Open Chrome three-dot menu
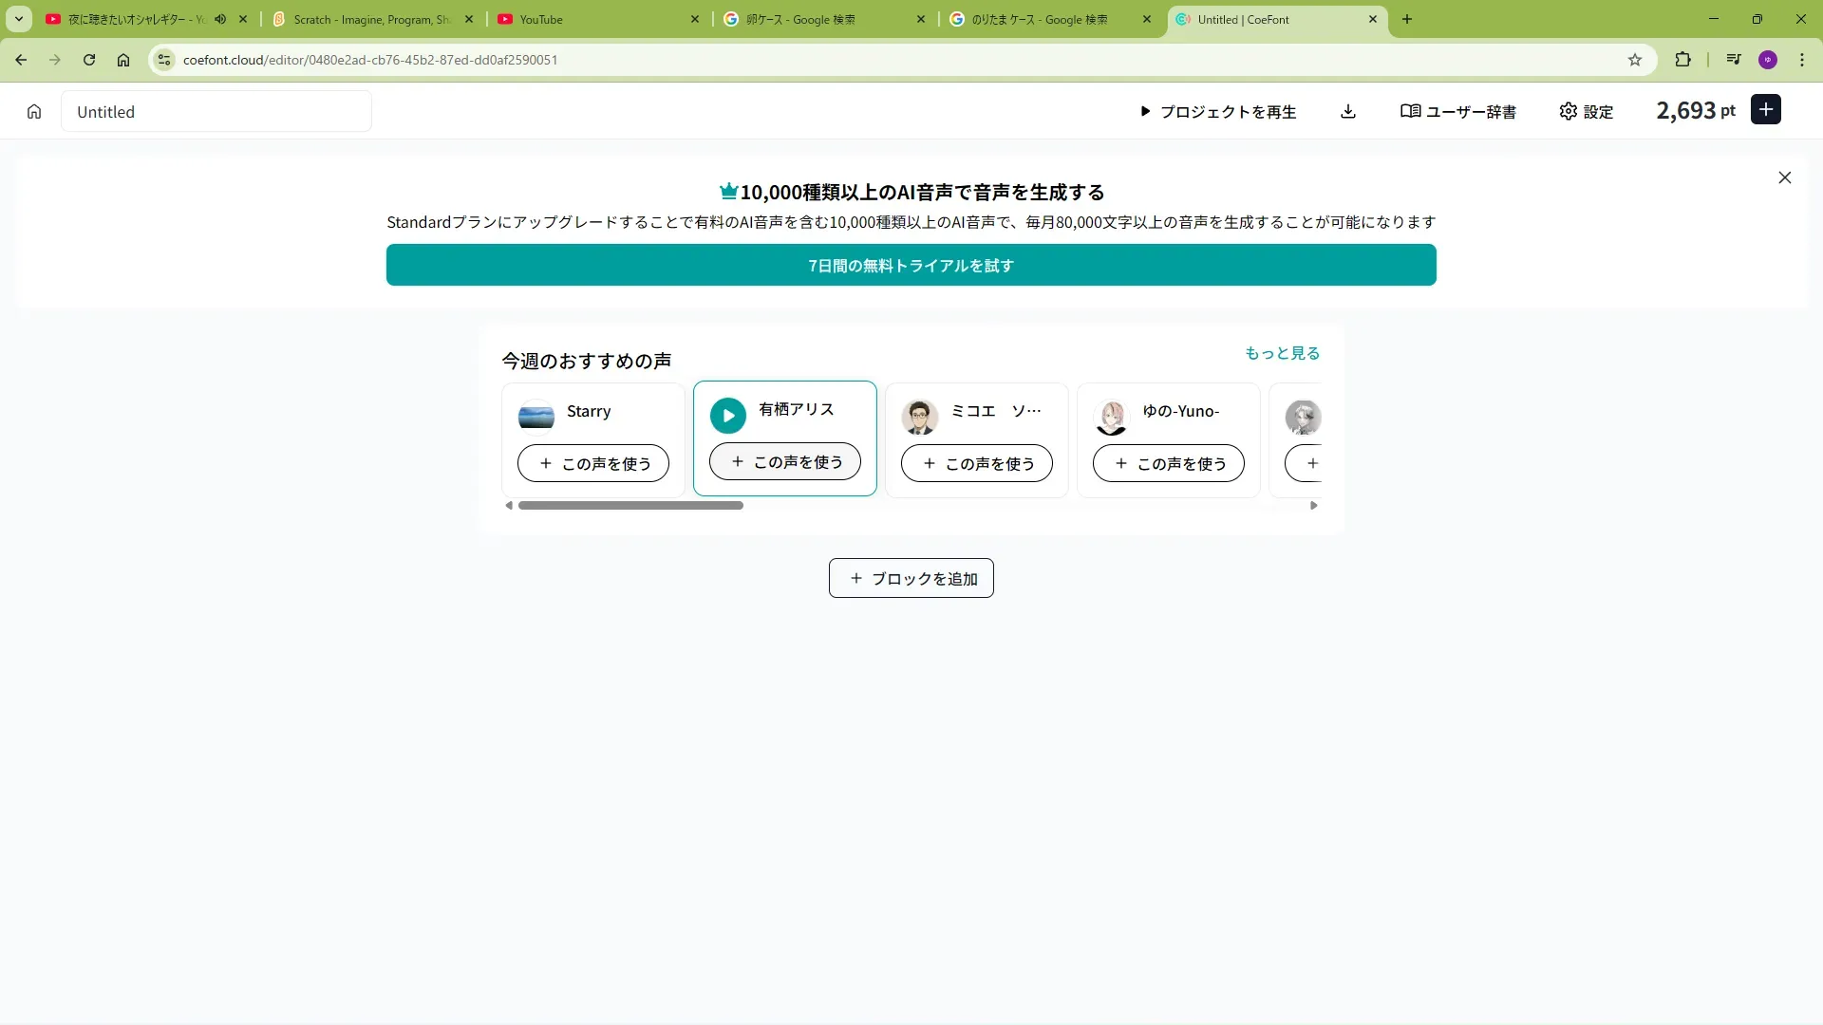This screenshot has height=1025, width=1823. coord(1802,60)
